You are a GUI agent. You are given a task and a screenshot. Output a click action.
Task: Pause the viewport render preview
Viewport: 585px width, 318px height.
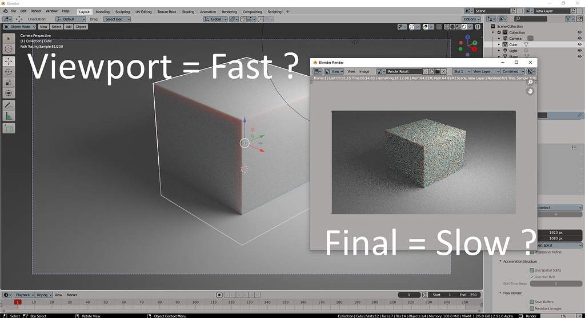coord(478,27)
